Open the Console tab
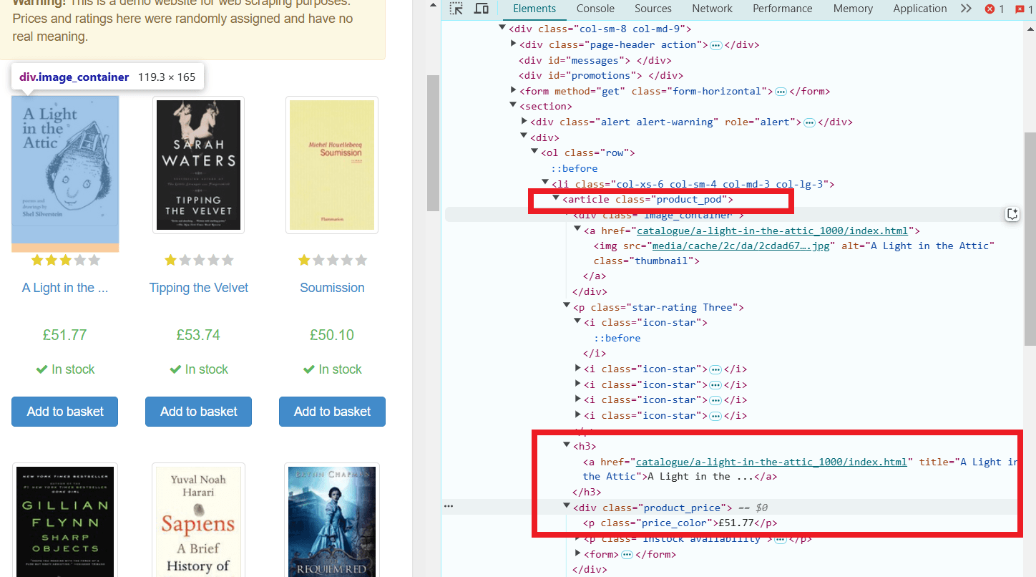The image size is (1036, 577). pos(595,9)
